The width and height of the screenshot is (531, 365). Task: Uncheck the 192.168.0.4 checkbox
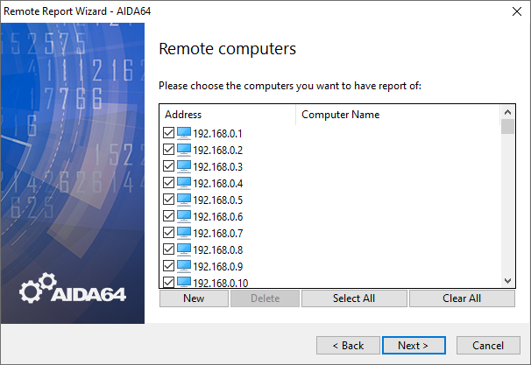coord(168,183)
